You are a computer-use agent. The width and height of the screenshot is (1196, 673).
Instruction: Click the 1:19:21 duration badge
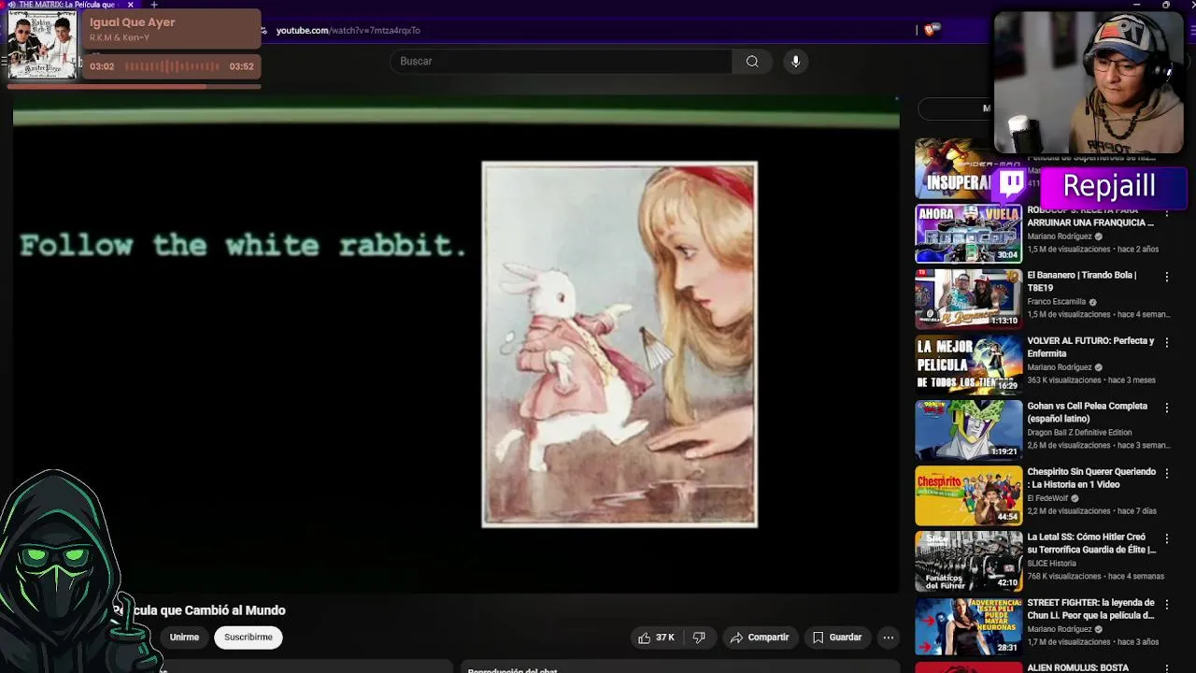pyautogui.click(x=1004, y=451)
